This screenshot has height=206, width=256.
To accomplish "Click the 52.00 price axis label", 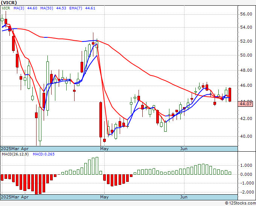I will (x=246, y=41).
